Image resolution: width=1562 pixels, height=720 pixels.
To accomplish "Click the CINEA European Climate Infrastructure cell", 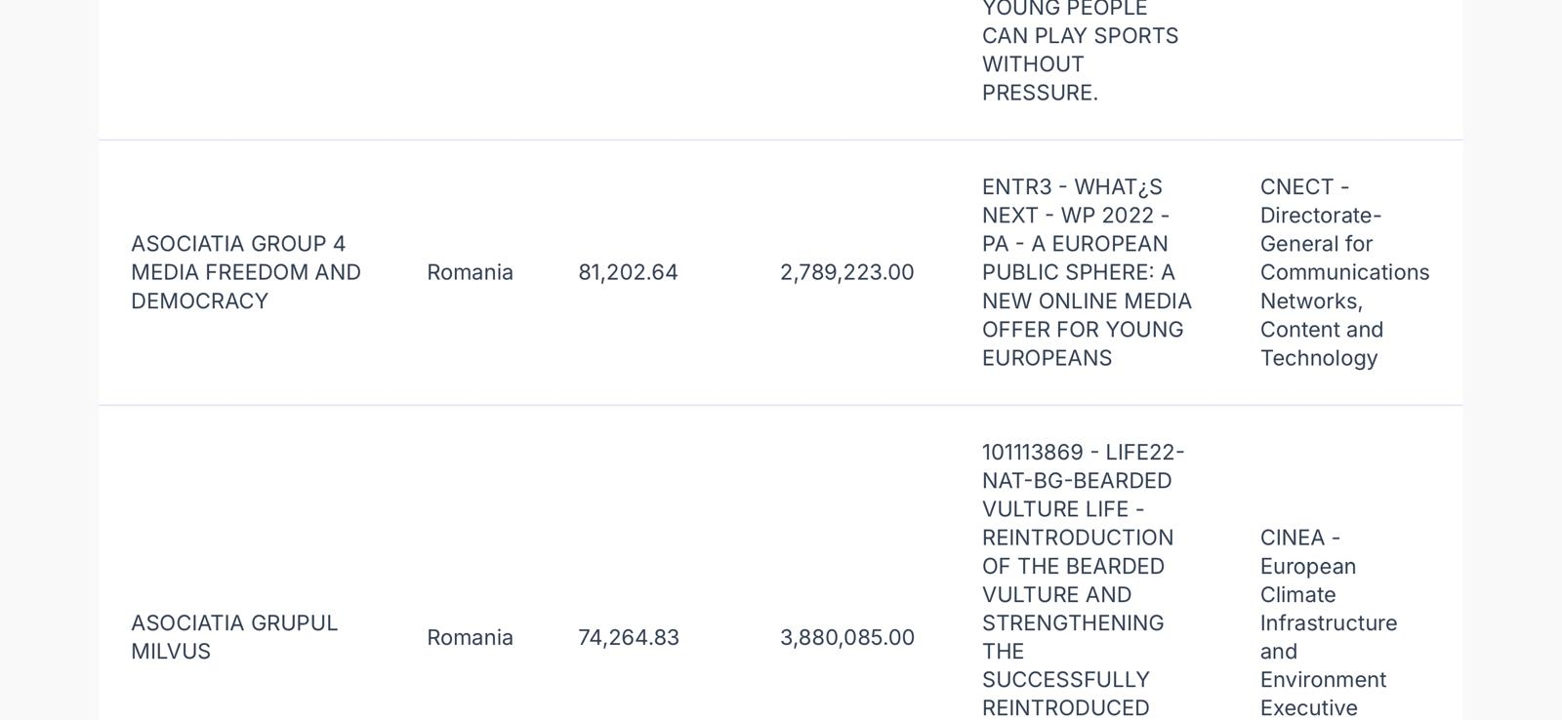I will point(1328,622).
